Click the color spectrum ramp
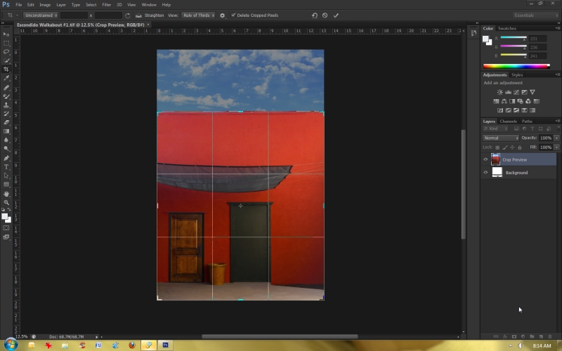This screenshot has height=351, width=562. [516, 66]
